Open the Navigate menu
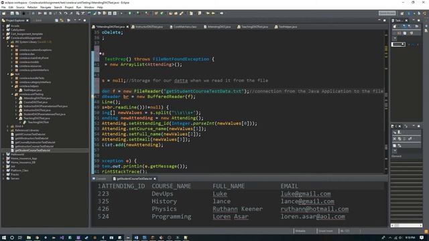The image size is (429, 241). (x=46, y=7)
